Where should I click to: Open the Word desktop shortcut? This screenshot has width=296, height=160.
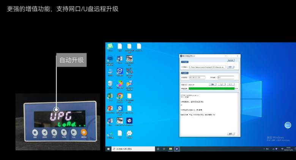coord(120,59)
